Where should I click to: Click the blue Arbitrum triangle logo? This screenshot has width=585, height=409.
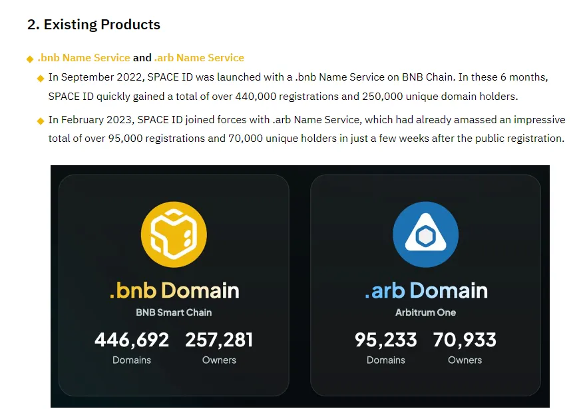pos(426,234)
